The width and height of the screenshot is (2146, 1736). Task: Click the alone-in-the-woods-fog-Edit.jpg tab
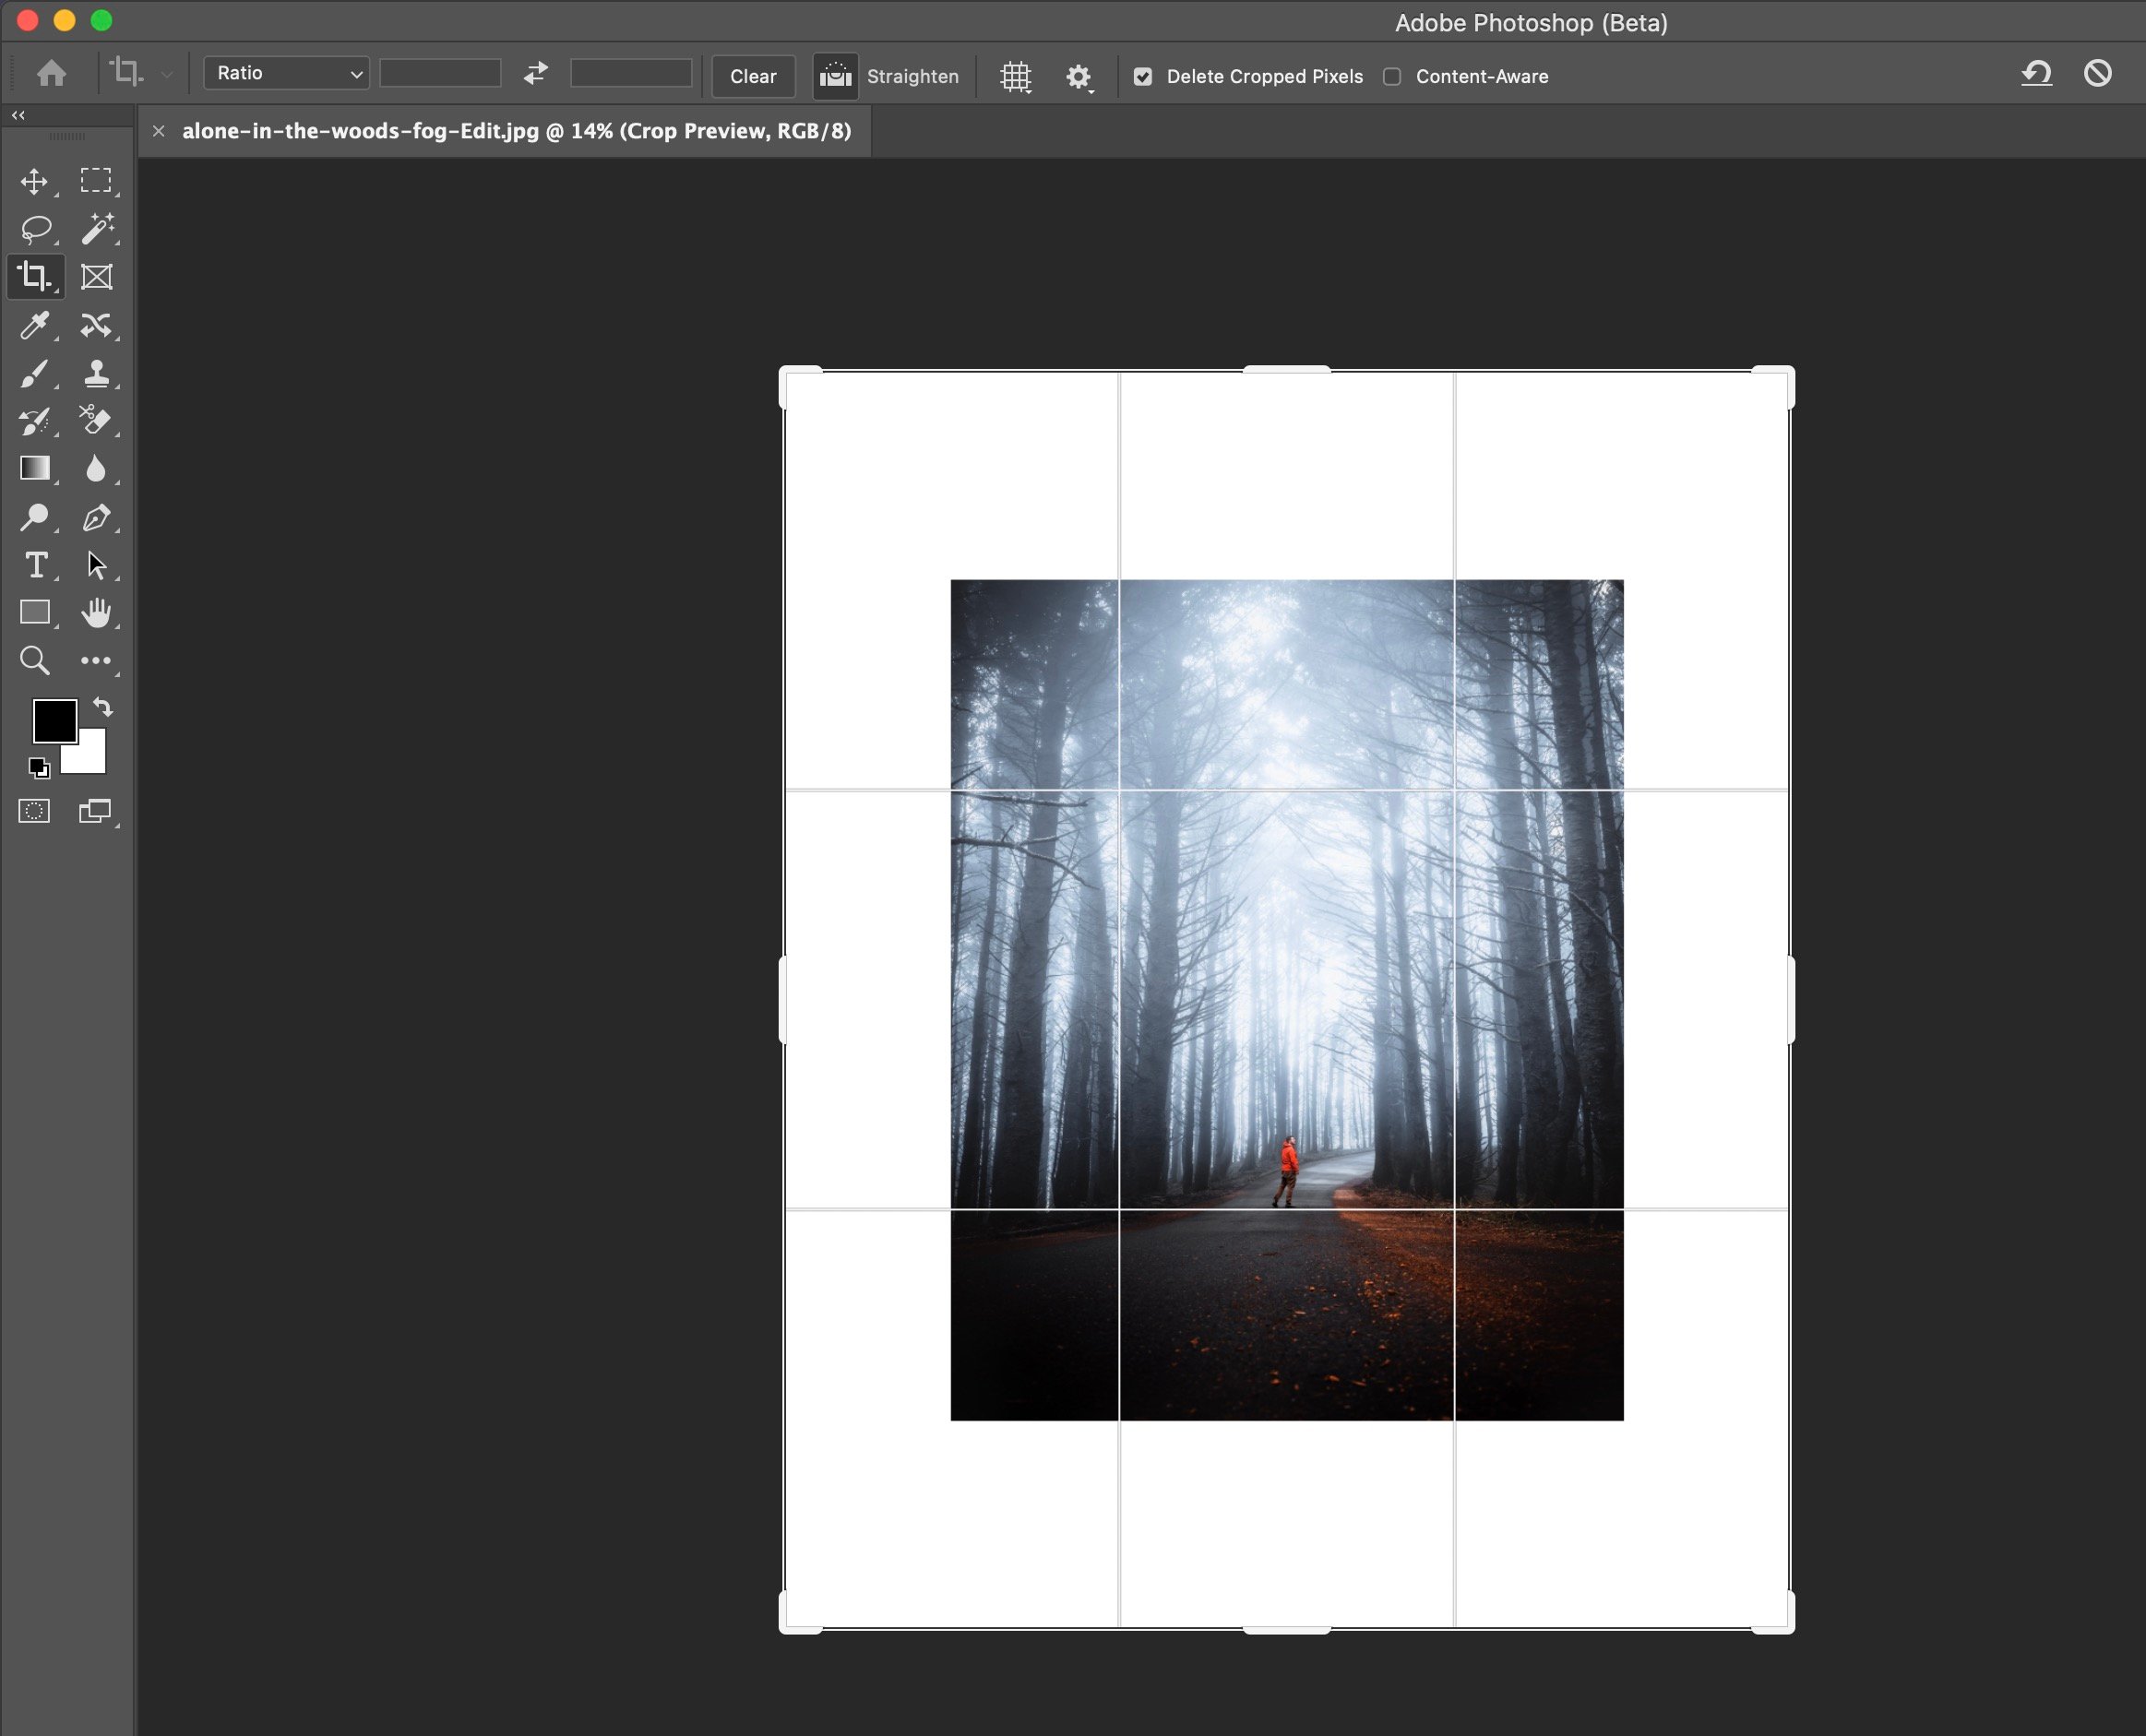click(516, 129)
